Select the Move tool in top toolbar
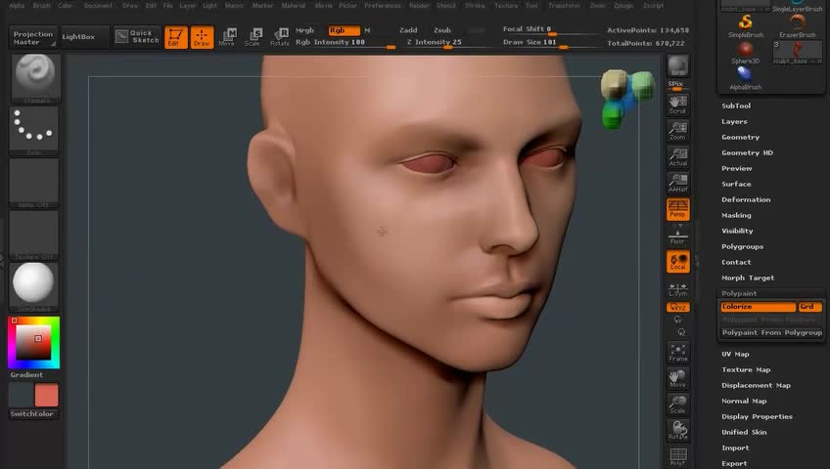 (227, 37)
